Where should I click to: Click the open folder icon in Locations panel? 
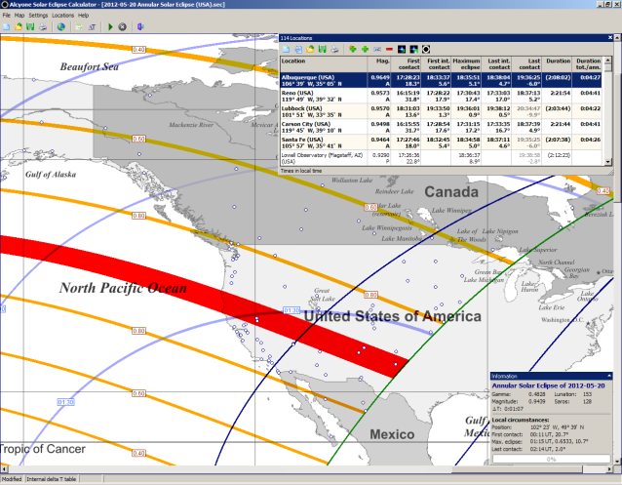pyautogui.click(x=309, y=48)
